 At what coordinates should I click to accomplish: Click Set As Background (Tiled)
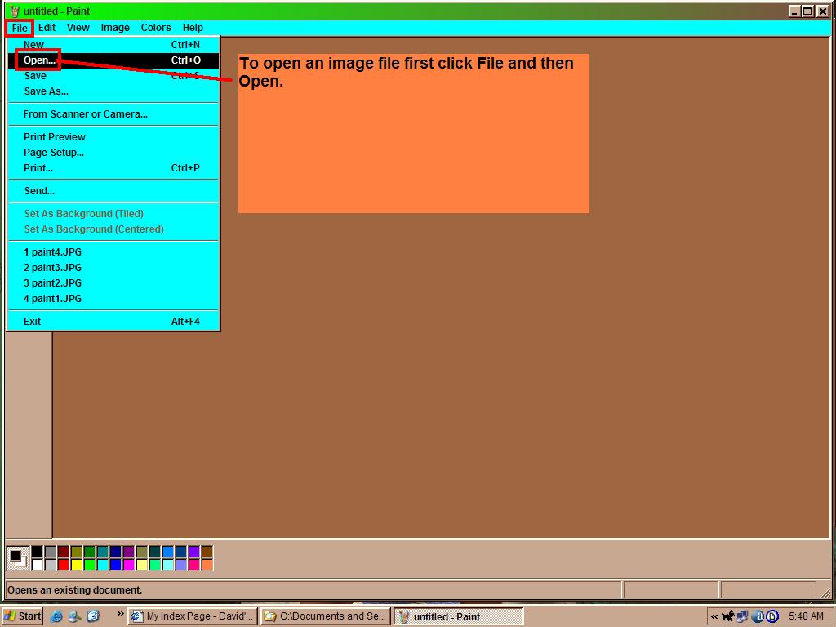[113, 214]
